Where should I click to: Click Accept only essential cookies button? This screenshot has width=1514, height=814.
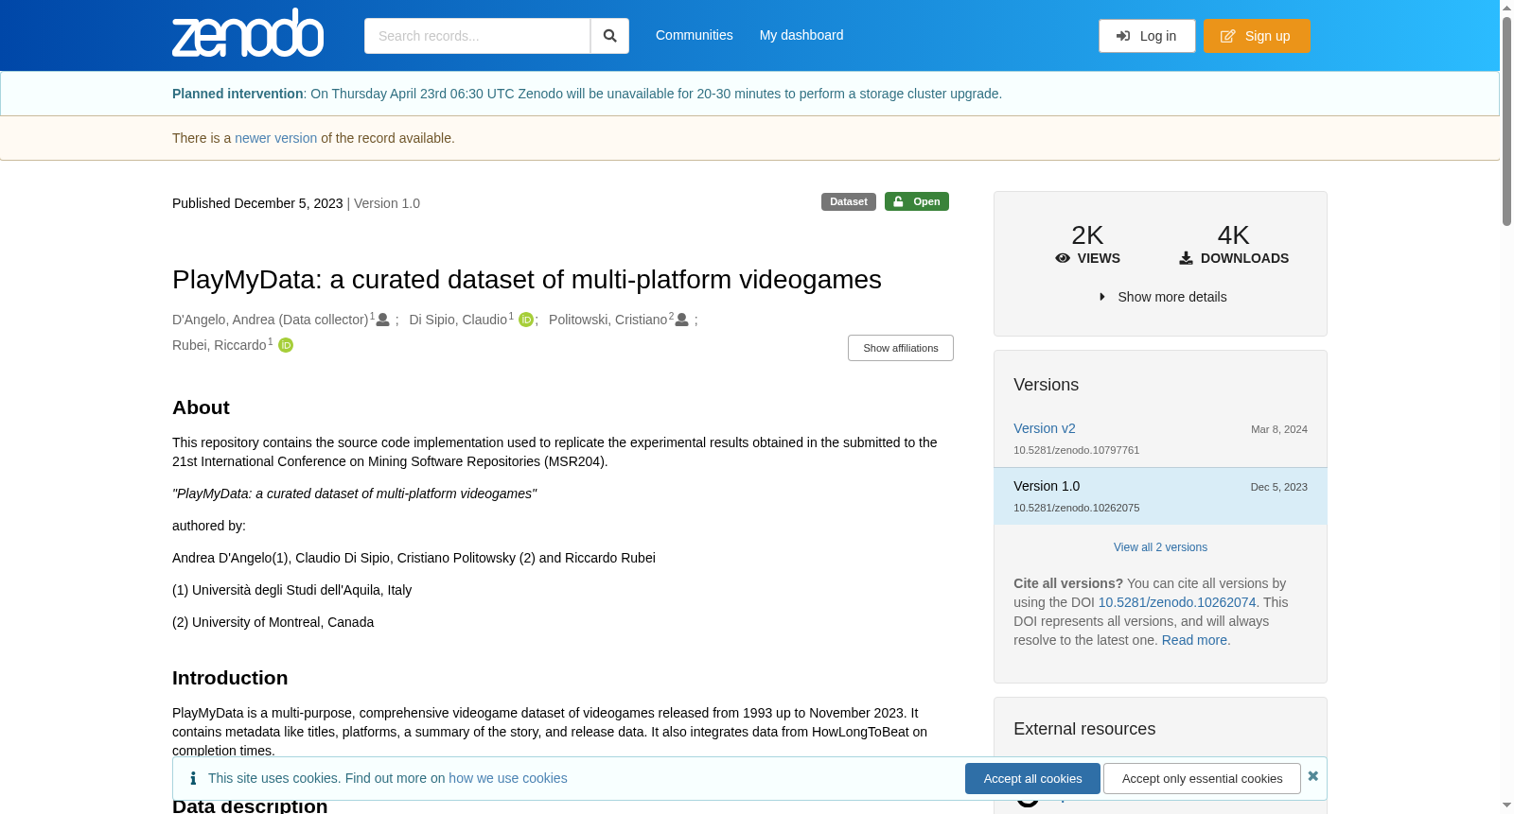(x=1202, y=778)
